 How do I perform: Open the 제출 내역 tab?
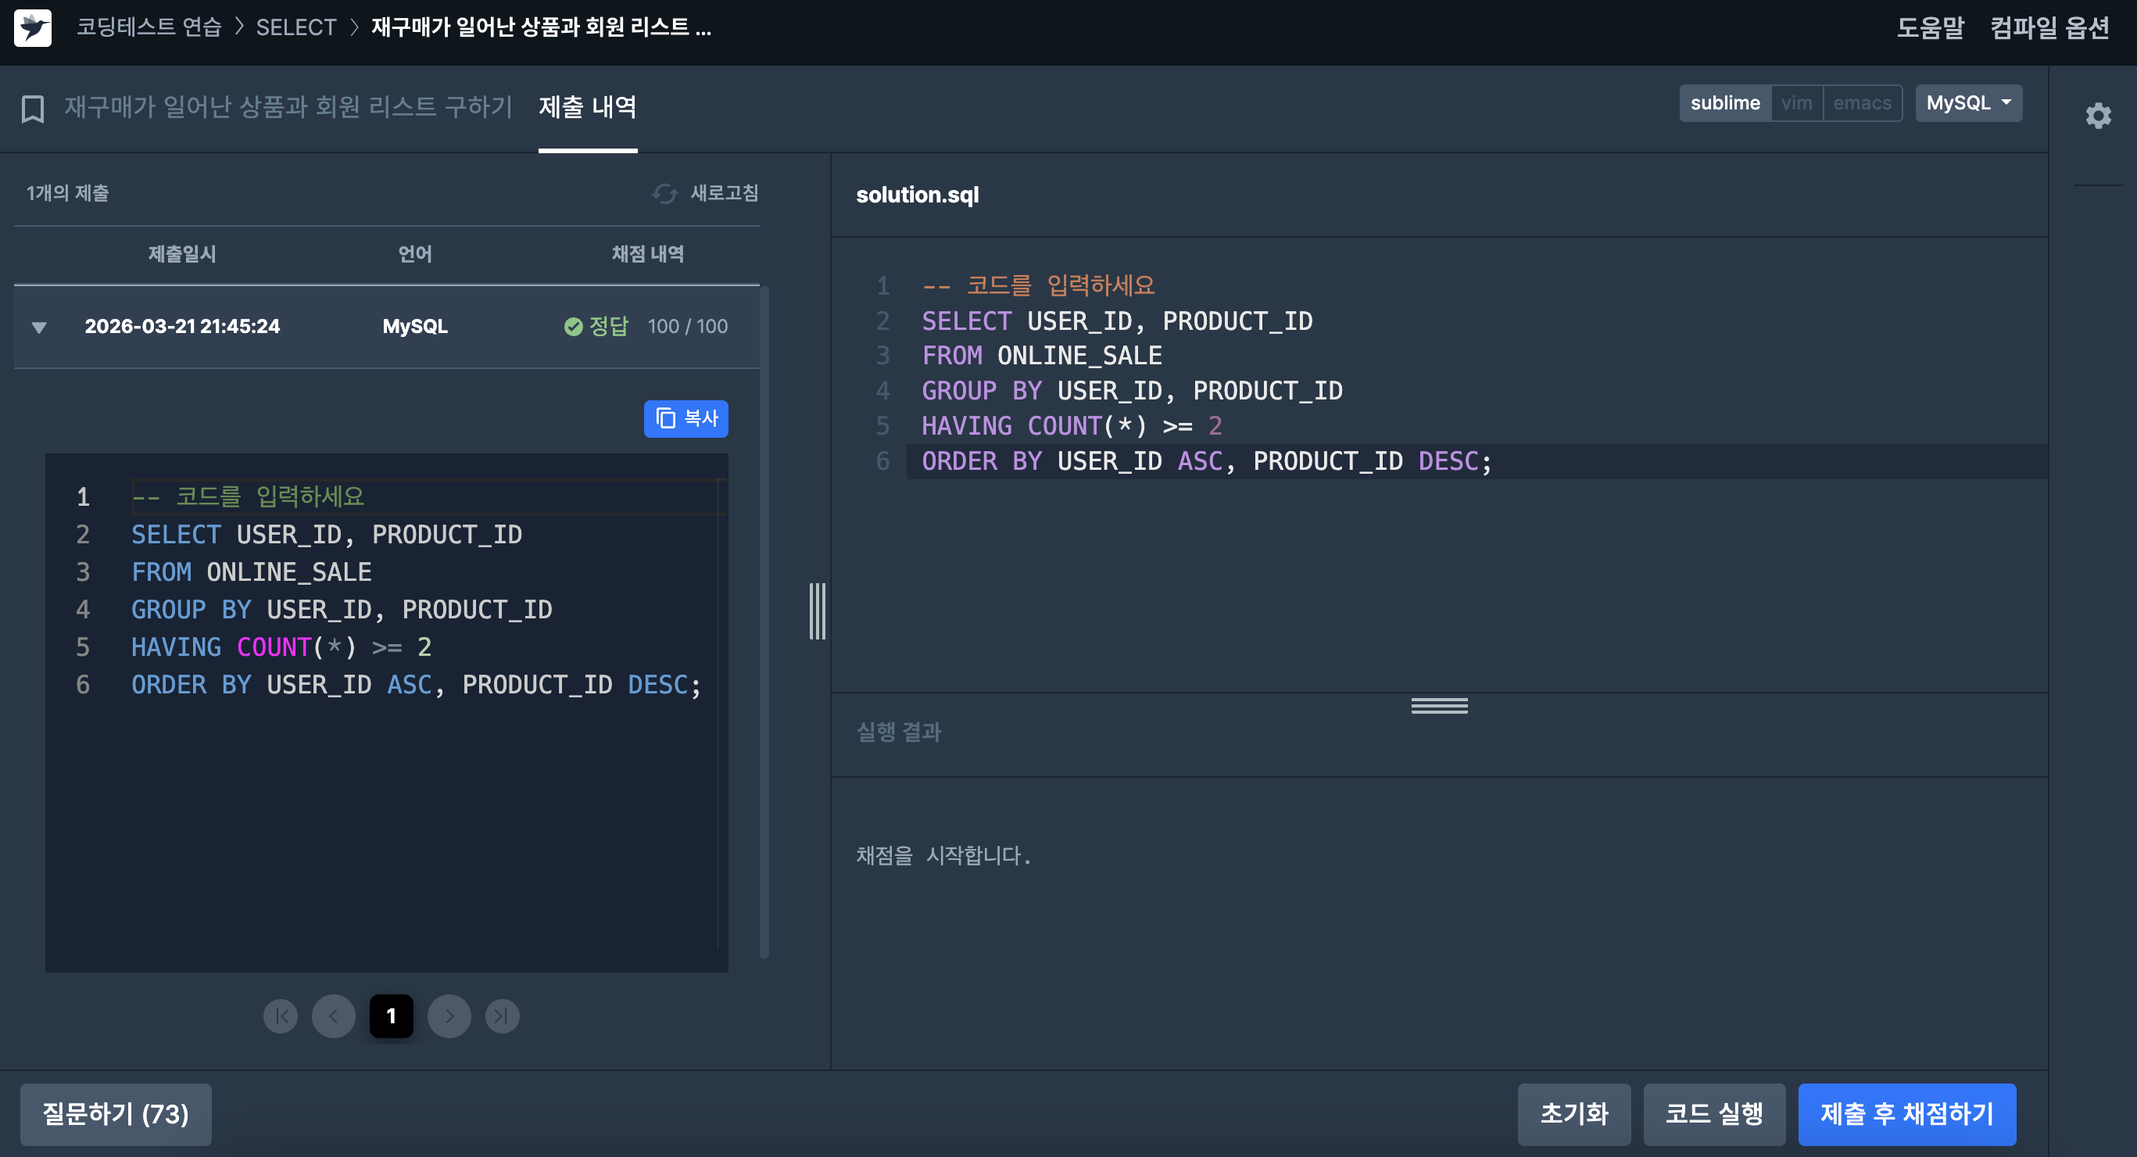coord(587,107)
